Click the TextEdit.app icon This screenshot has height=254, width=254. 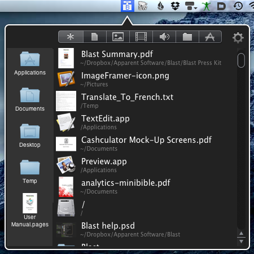pyautogui.click(x=66, y=122)
